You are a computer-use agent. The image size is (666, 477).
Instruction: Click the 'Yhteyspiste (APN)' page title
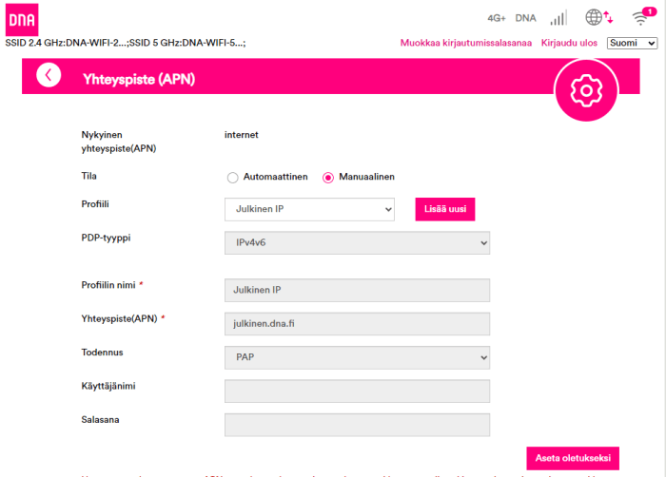pos(139,80)
